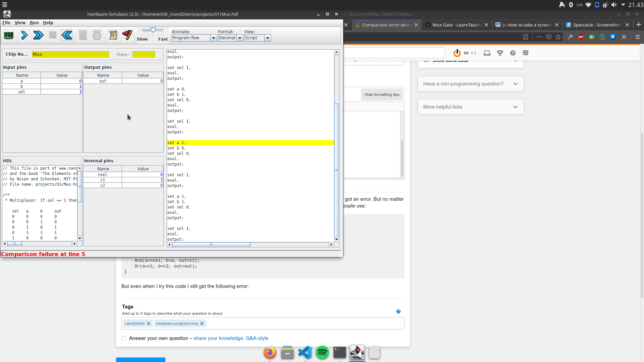
Task: Click Hide formatting tips button
Action: point(382,95)
